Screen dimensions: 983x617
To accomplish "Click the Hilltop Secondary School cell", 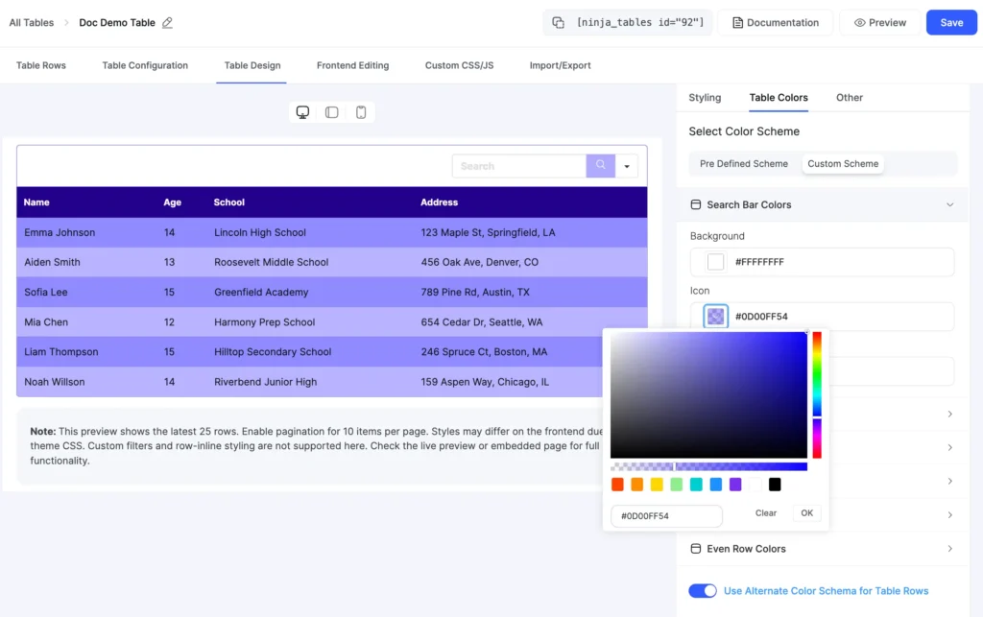I will tap(273, 352).
